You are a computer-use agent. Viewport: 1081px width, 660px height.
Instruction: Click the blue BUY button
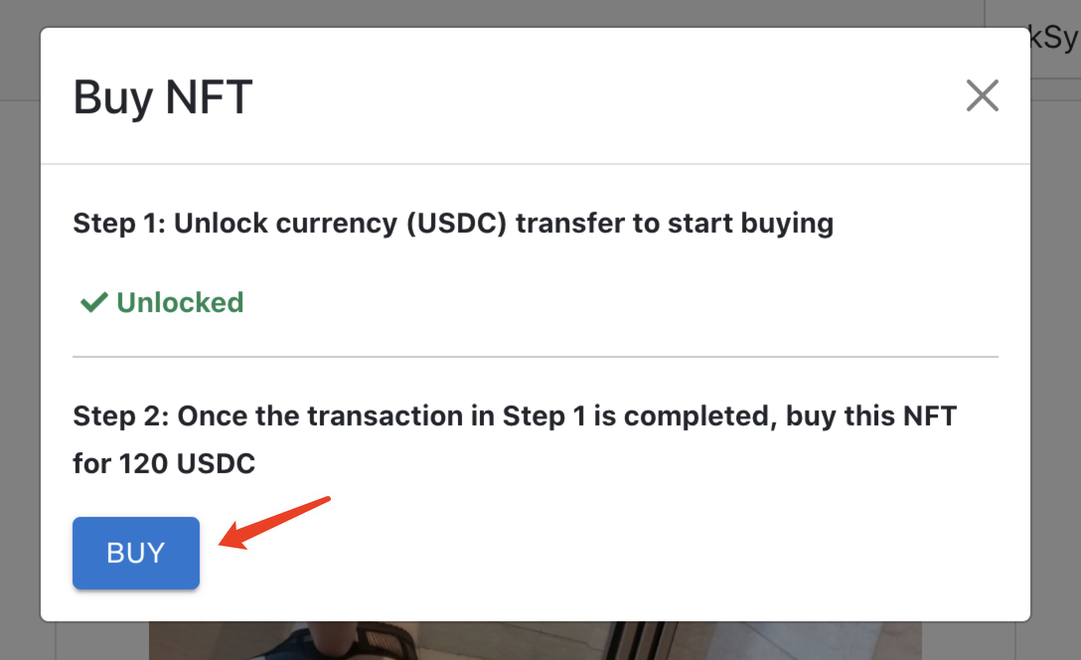(136, 553)
